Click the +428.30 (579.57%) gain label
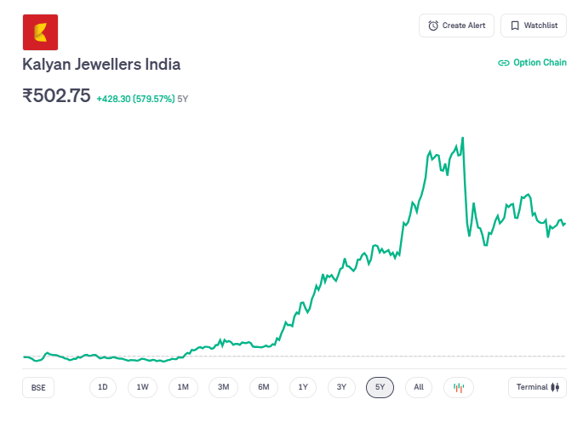Image resolution: width=583 pixels, height=422 pixels. point(135,99)
